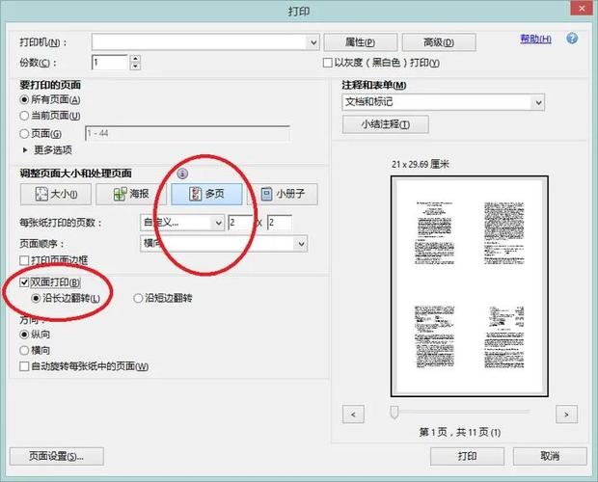Click into the 份数 copies field
The width and height of the screenshot is (598, 482).
pos(109,62)
